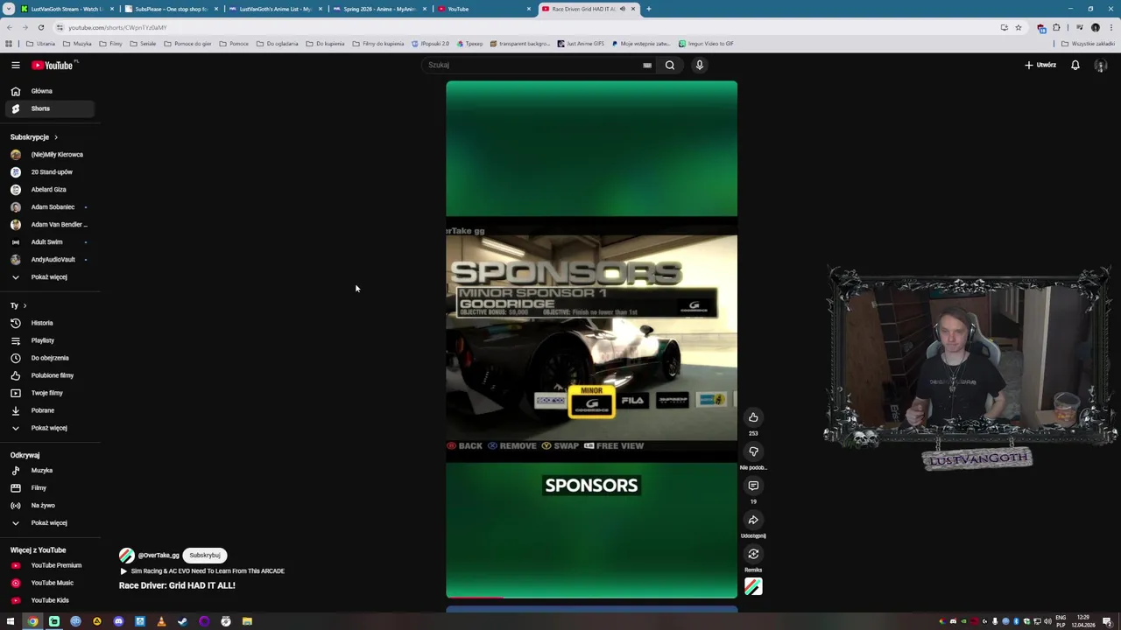Focus the Szukaj search field
The height and width of the screenshot is (630, 1121).
(x=532, y=65)
